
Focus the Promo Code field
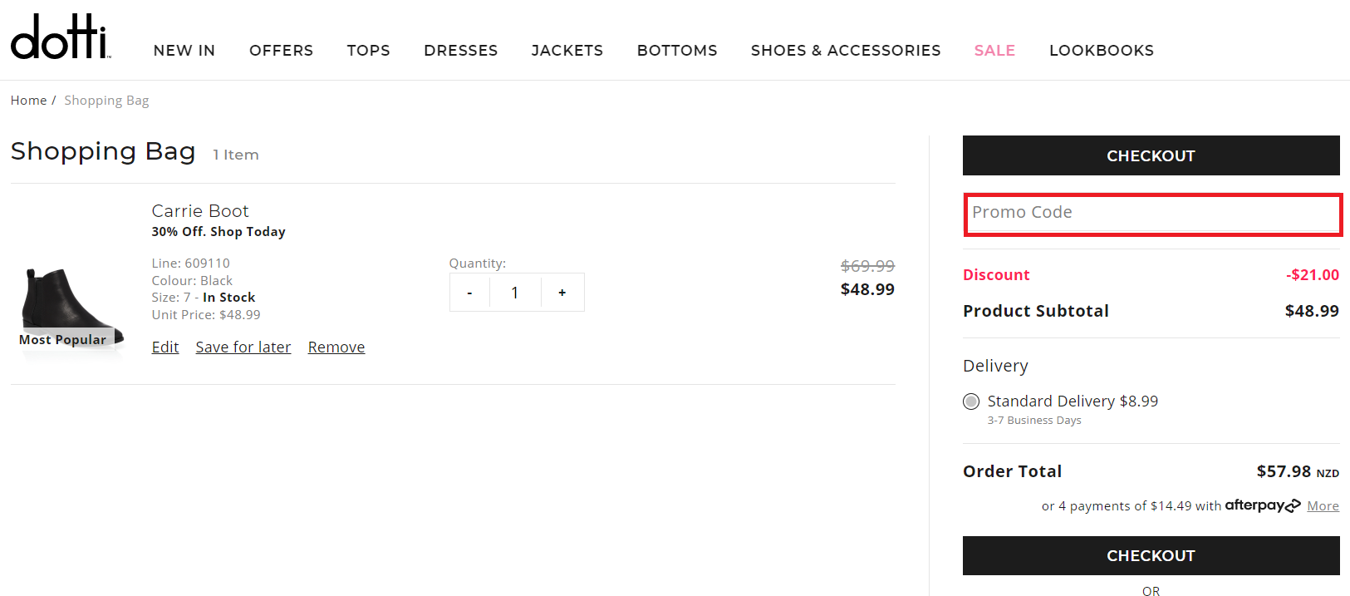(x=1151, y=213)
